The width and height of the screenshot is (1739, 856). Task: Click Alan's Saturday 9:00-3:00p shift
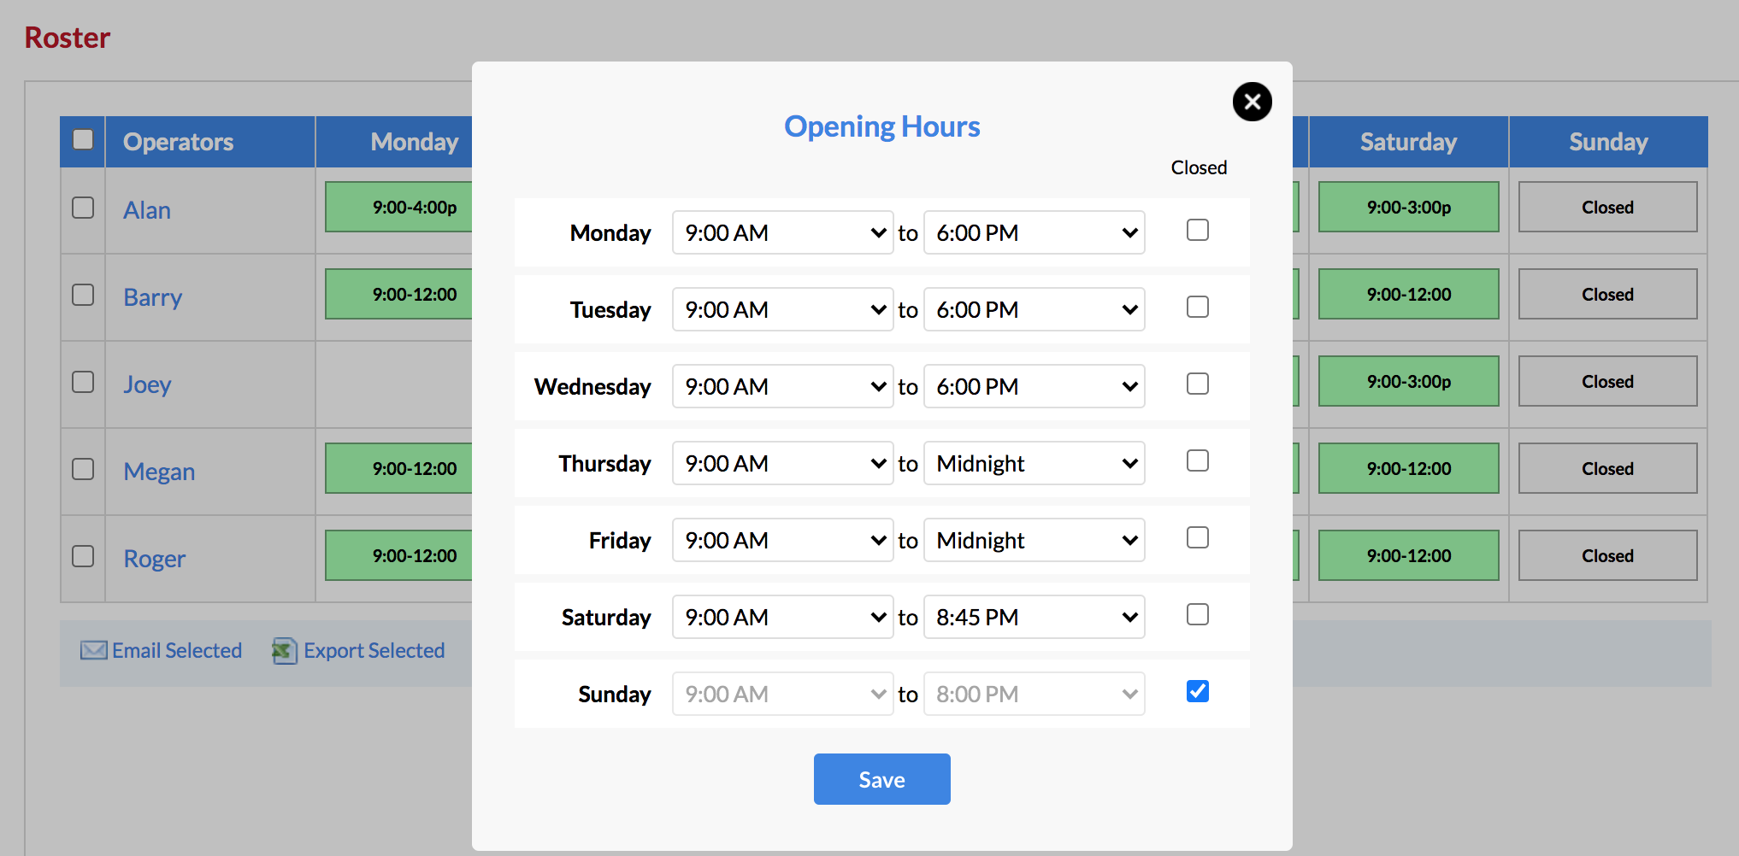[1408, 207]
